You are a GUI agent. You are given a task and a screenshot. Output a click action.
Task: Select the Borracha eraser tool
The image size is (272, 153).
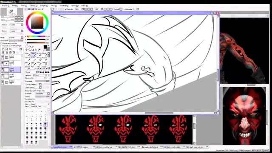coord(45,59)
